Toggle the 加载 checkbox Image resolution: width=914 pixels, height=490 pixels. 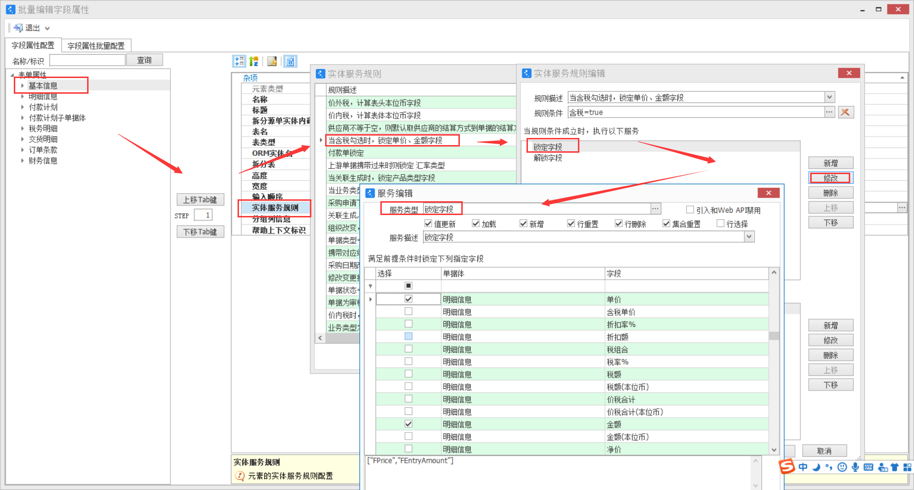click(x=476, y=224)
